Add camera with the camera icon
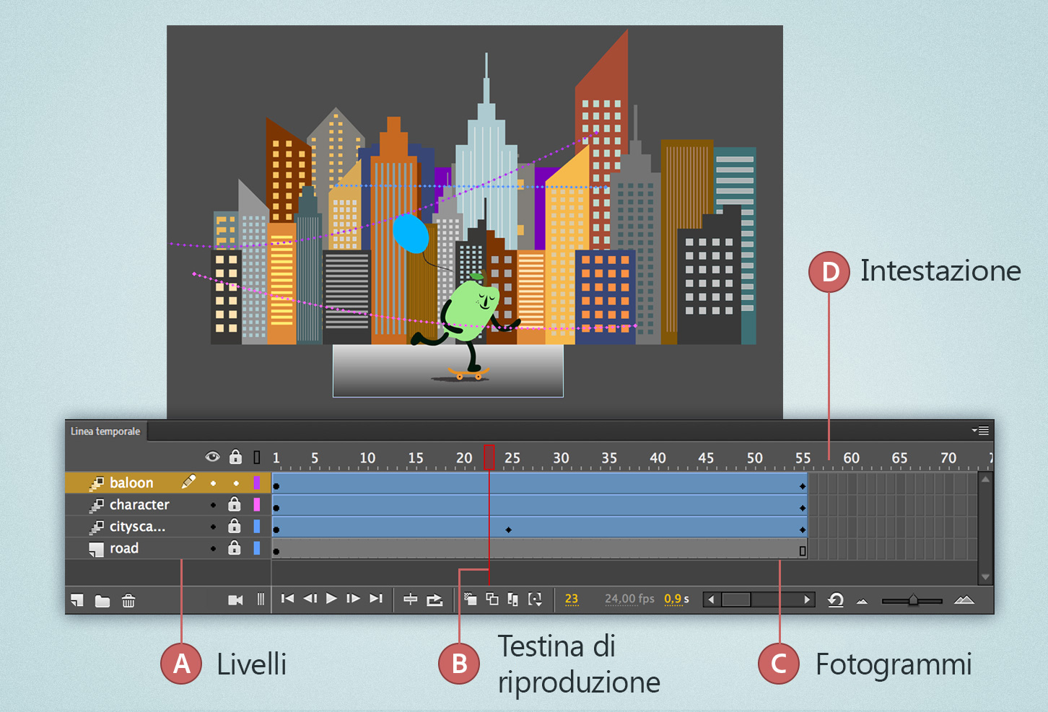 click(235, 600)
